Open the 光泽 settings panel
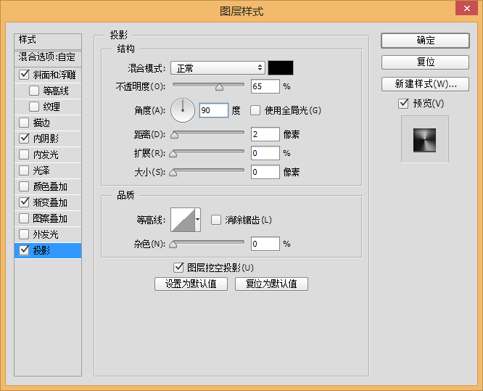Viewport: 483px width, 391px height. [41, 170]
